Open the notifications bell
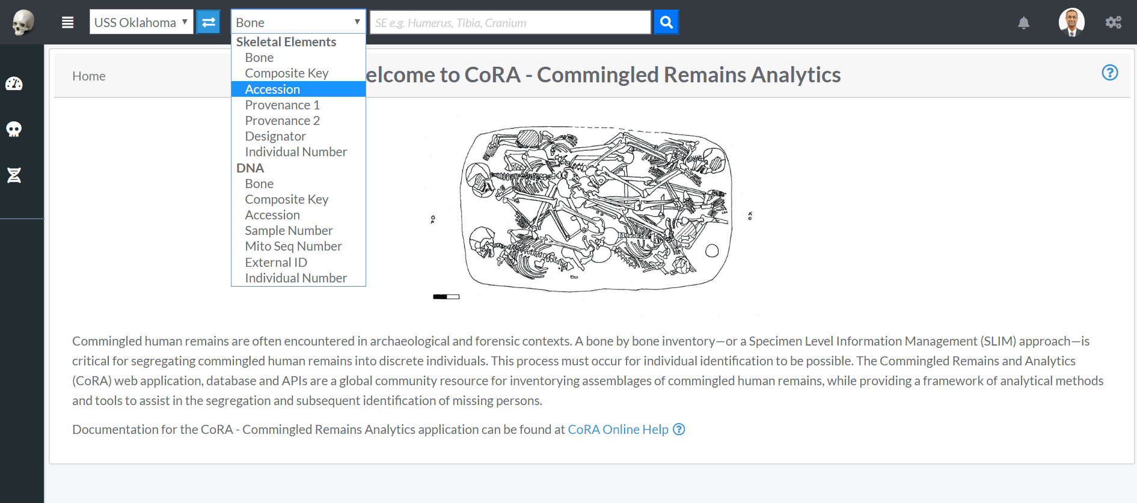 click(1023, 23)
